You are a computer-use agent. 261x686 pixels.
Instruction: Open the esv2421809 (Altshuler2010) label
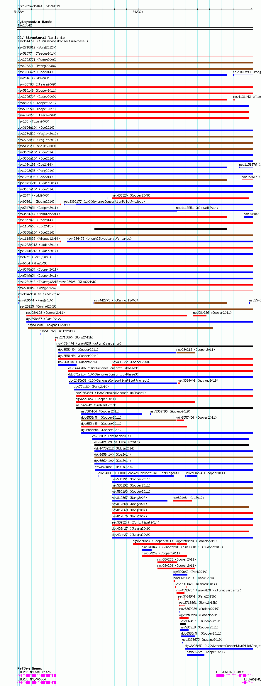point(117,442)
